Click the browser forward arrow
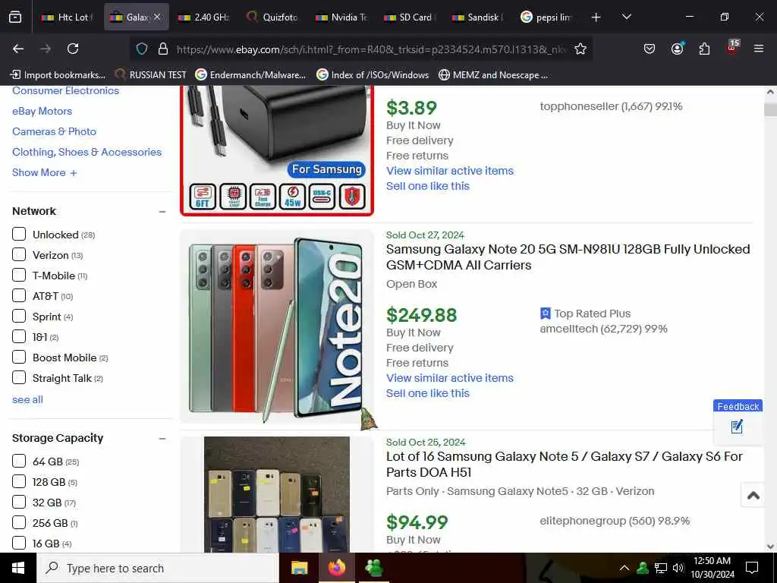The image size is (777, 583). (x=46, y=49)
